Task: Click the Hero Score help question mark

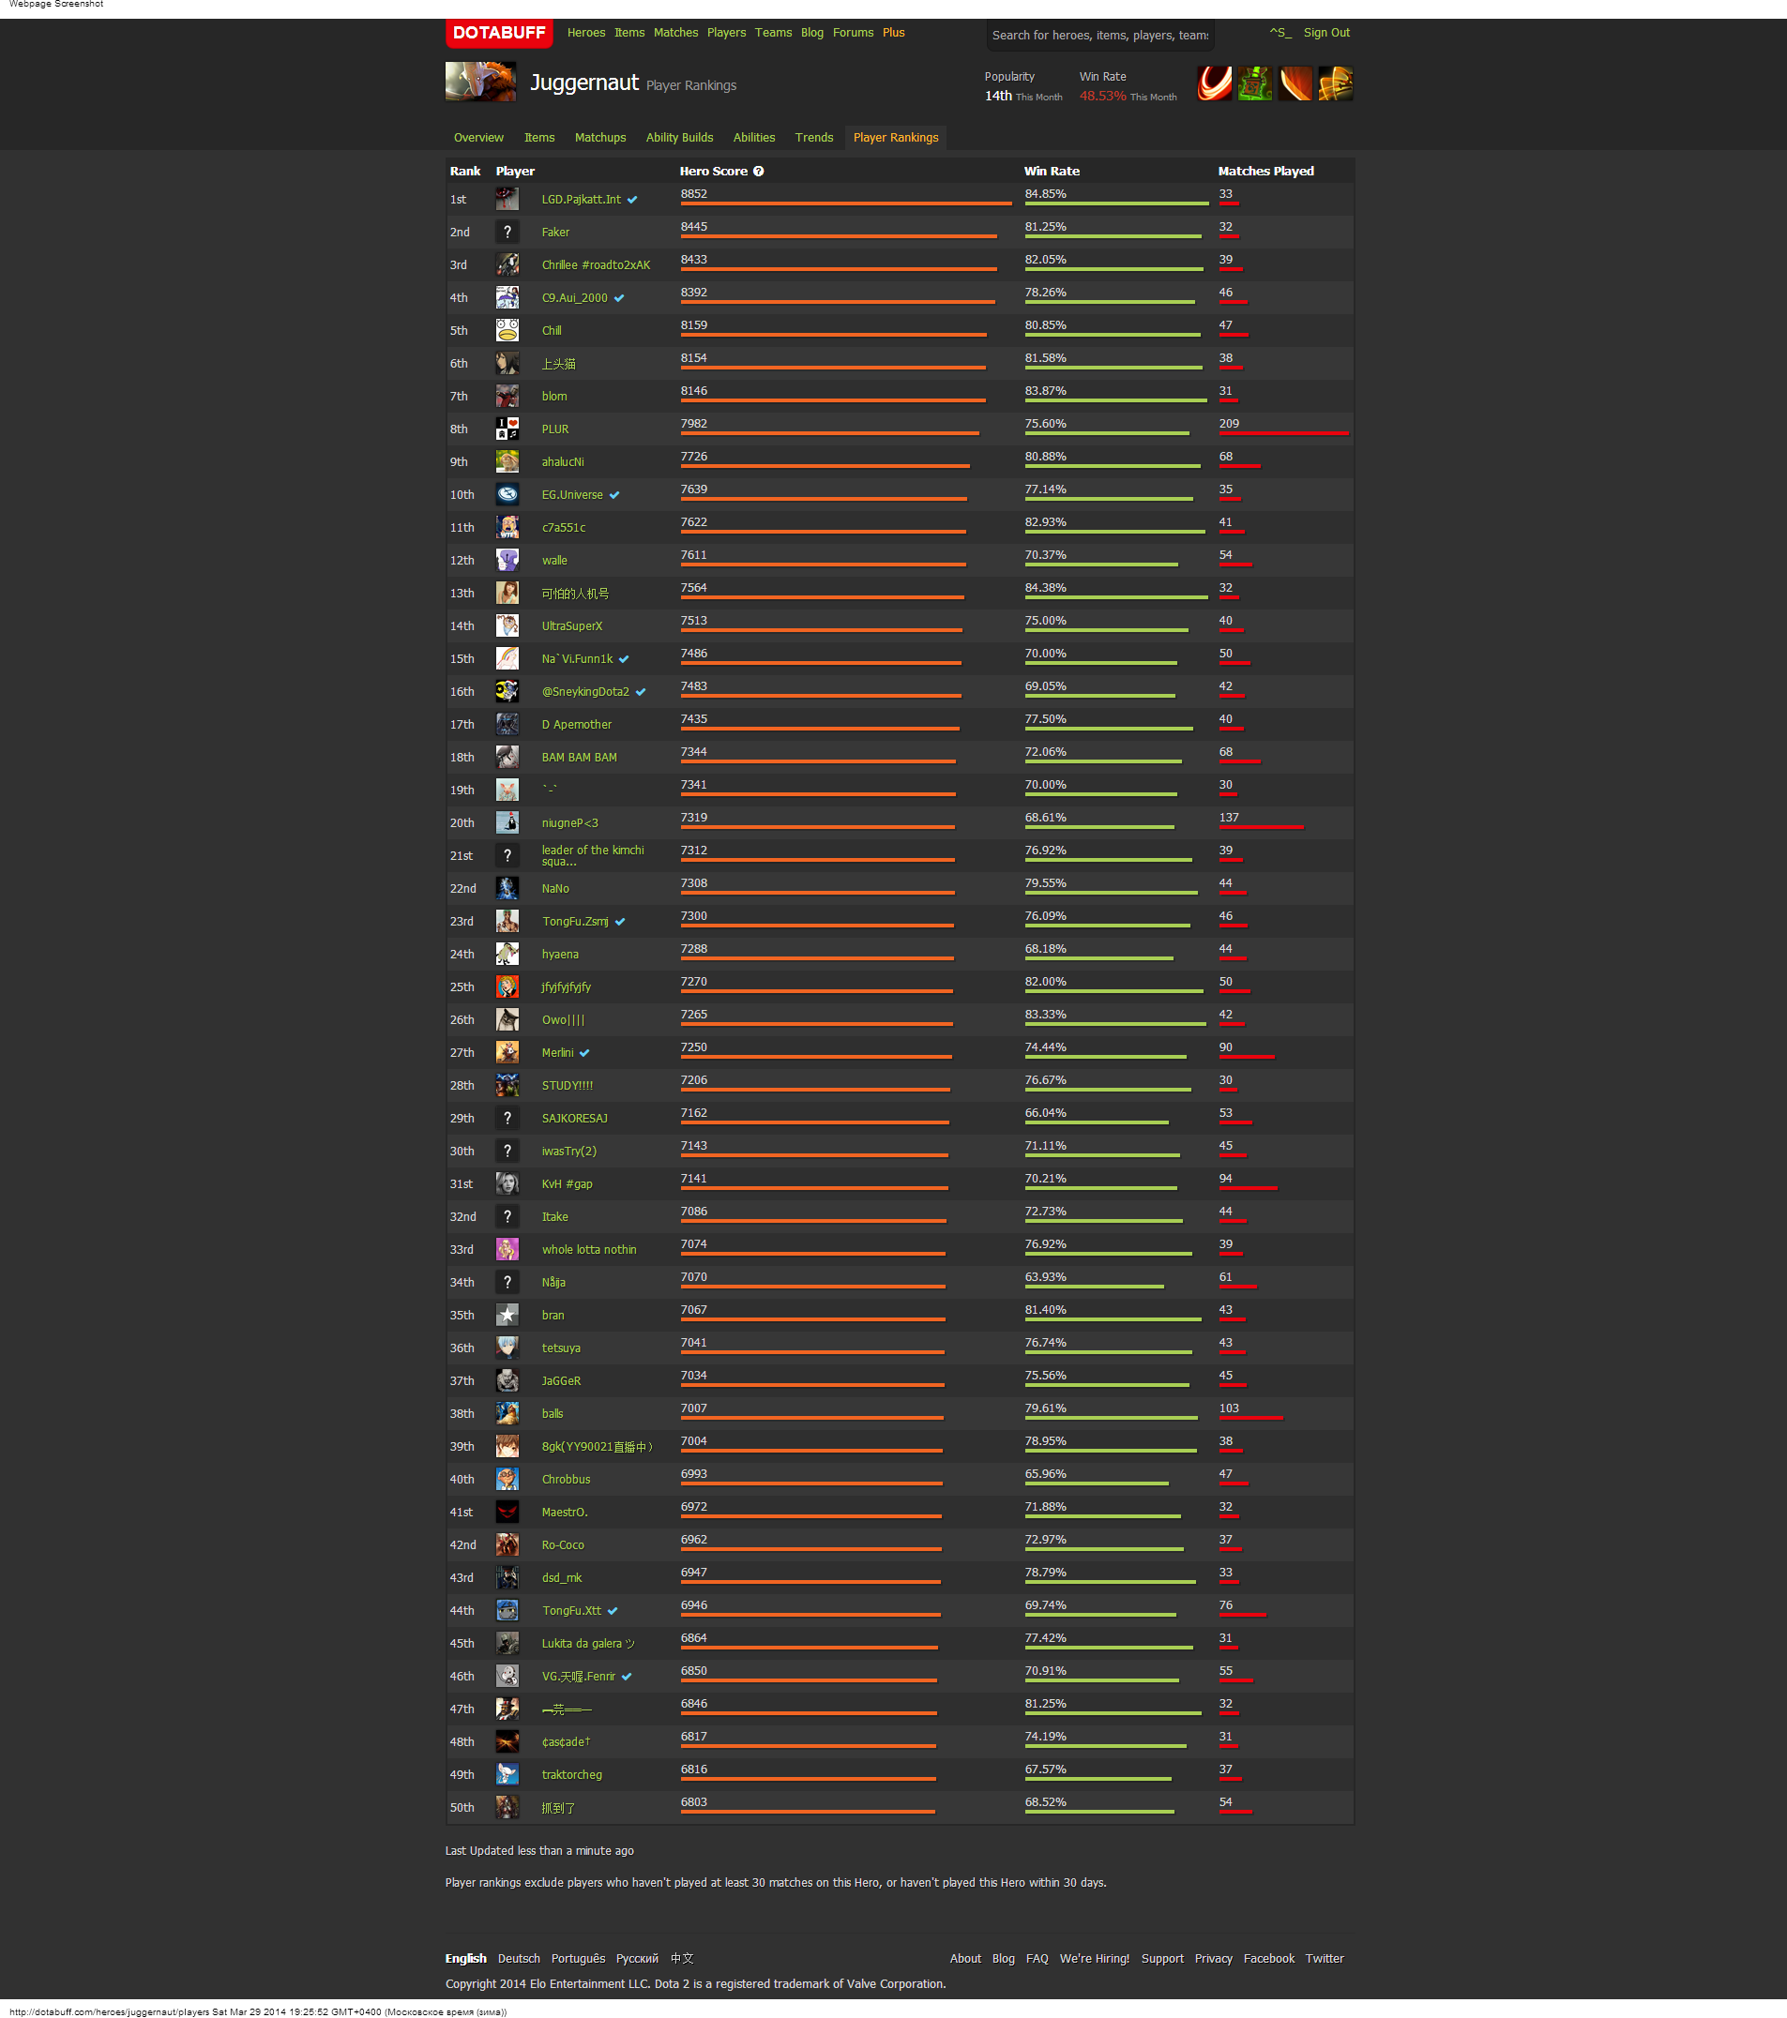Action: coord(759,172)
